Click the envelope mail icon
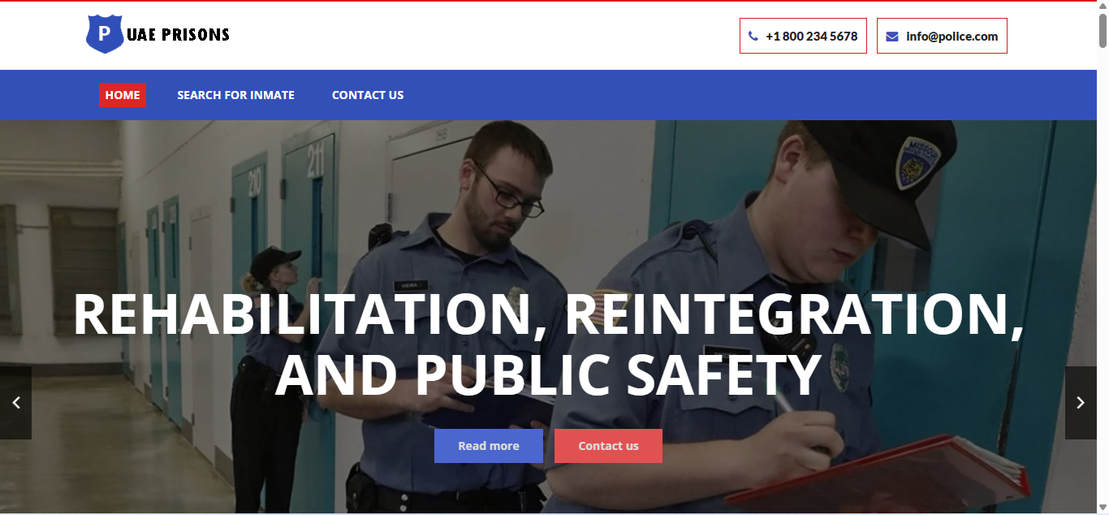The height and width of the screenshot is (515, 1109). tap(892, 37)
